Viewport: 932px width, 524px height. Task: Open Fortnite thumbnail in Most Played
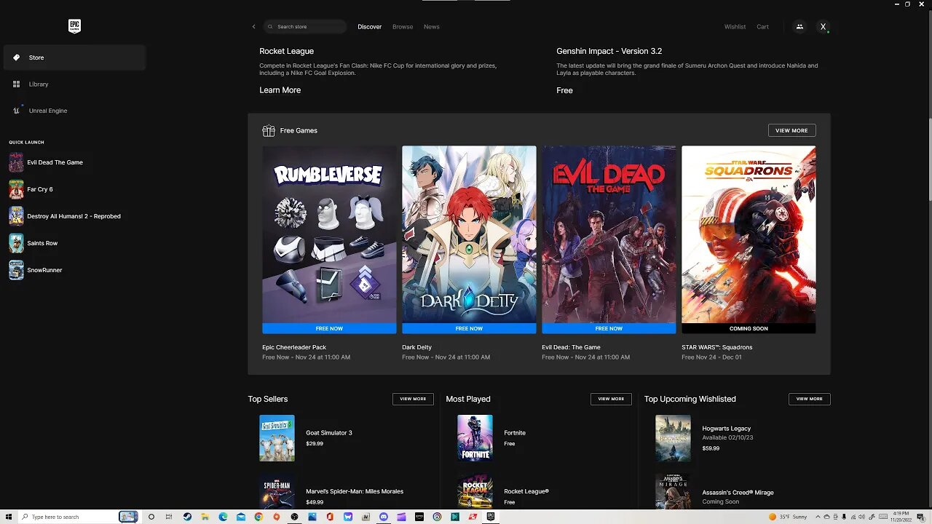coord(475,438)
